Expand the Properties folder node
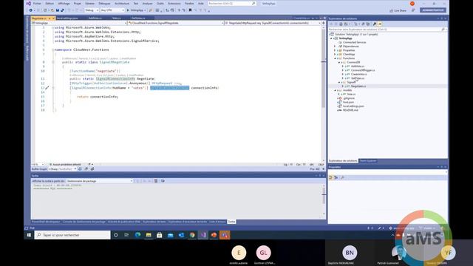473x266 pixels. pos(335,50)
